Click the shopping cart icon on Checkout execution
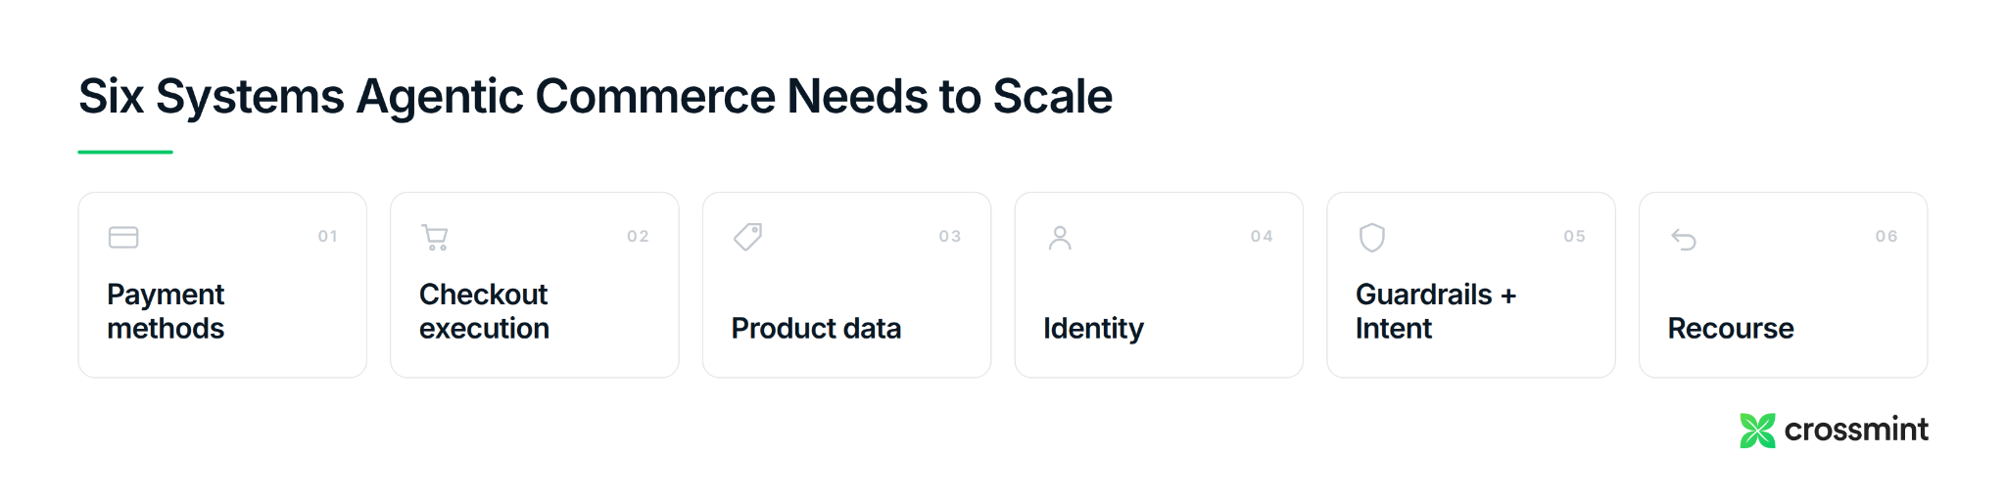 point(435,238)
